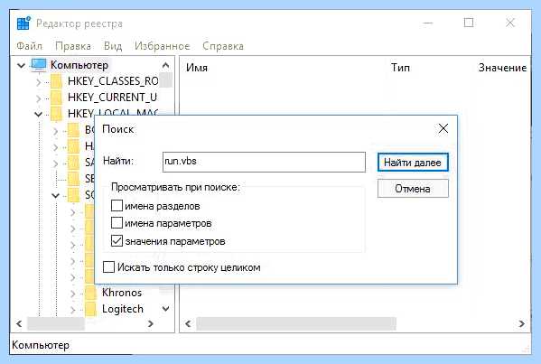This screenshot has height=364, width=541.
Task: Click values pane scroll left arrow
Action: click(x=188, y=323)
